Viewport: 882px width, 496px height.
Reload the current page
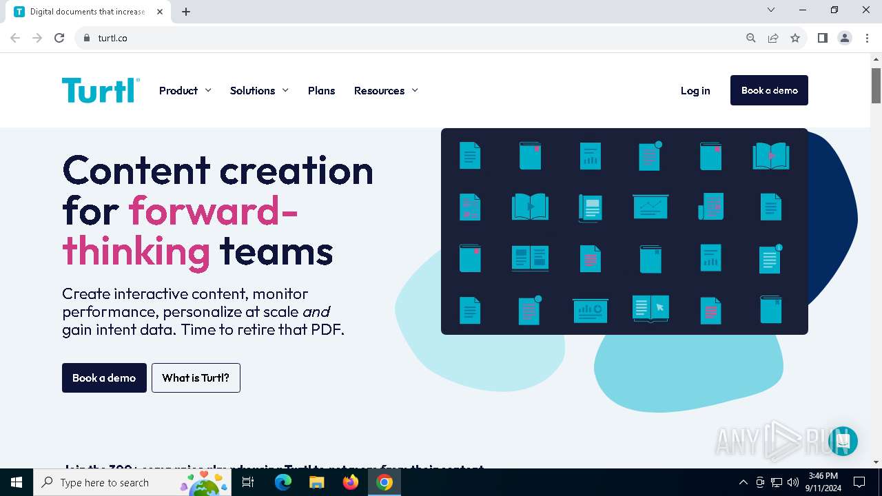tap(59, 38)
